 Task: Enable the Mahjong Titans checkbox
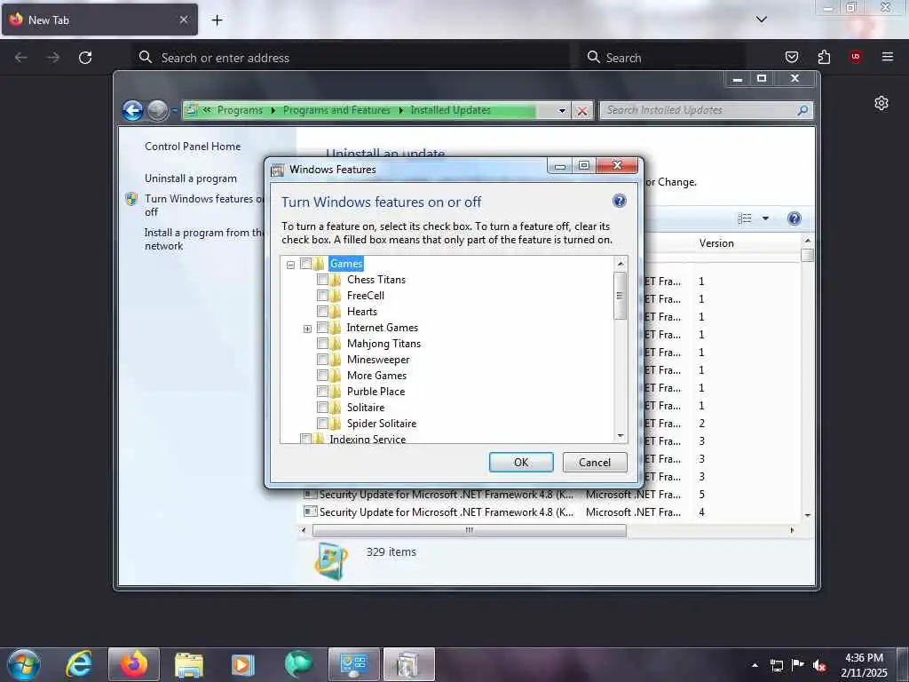click(322, 344)
